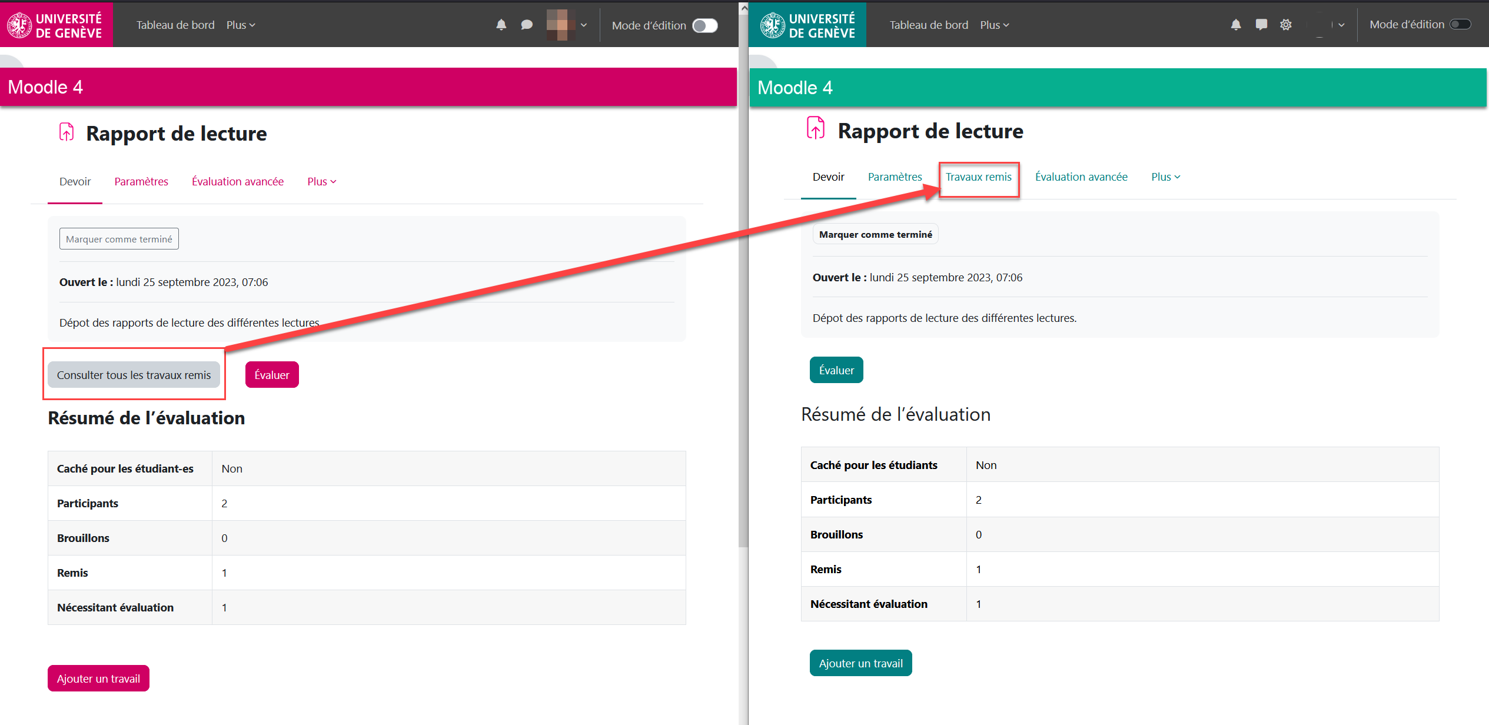This screenshot has height=725, width=1489.
Task: Switch to the Travaux remis tab
Action: (978, 177)
